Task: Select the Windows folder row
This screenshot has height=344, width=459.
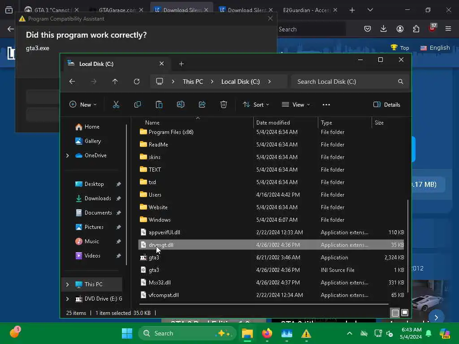Action: pyautogui.click(x=271, y=219)
